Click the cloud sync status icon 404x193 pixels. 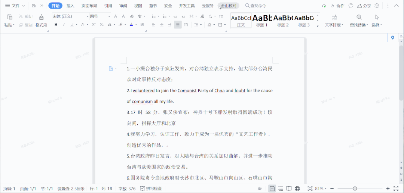click(x=324, y=6)
